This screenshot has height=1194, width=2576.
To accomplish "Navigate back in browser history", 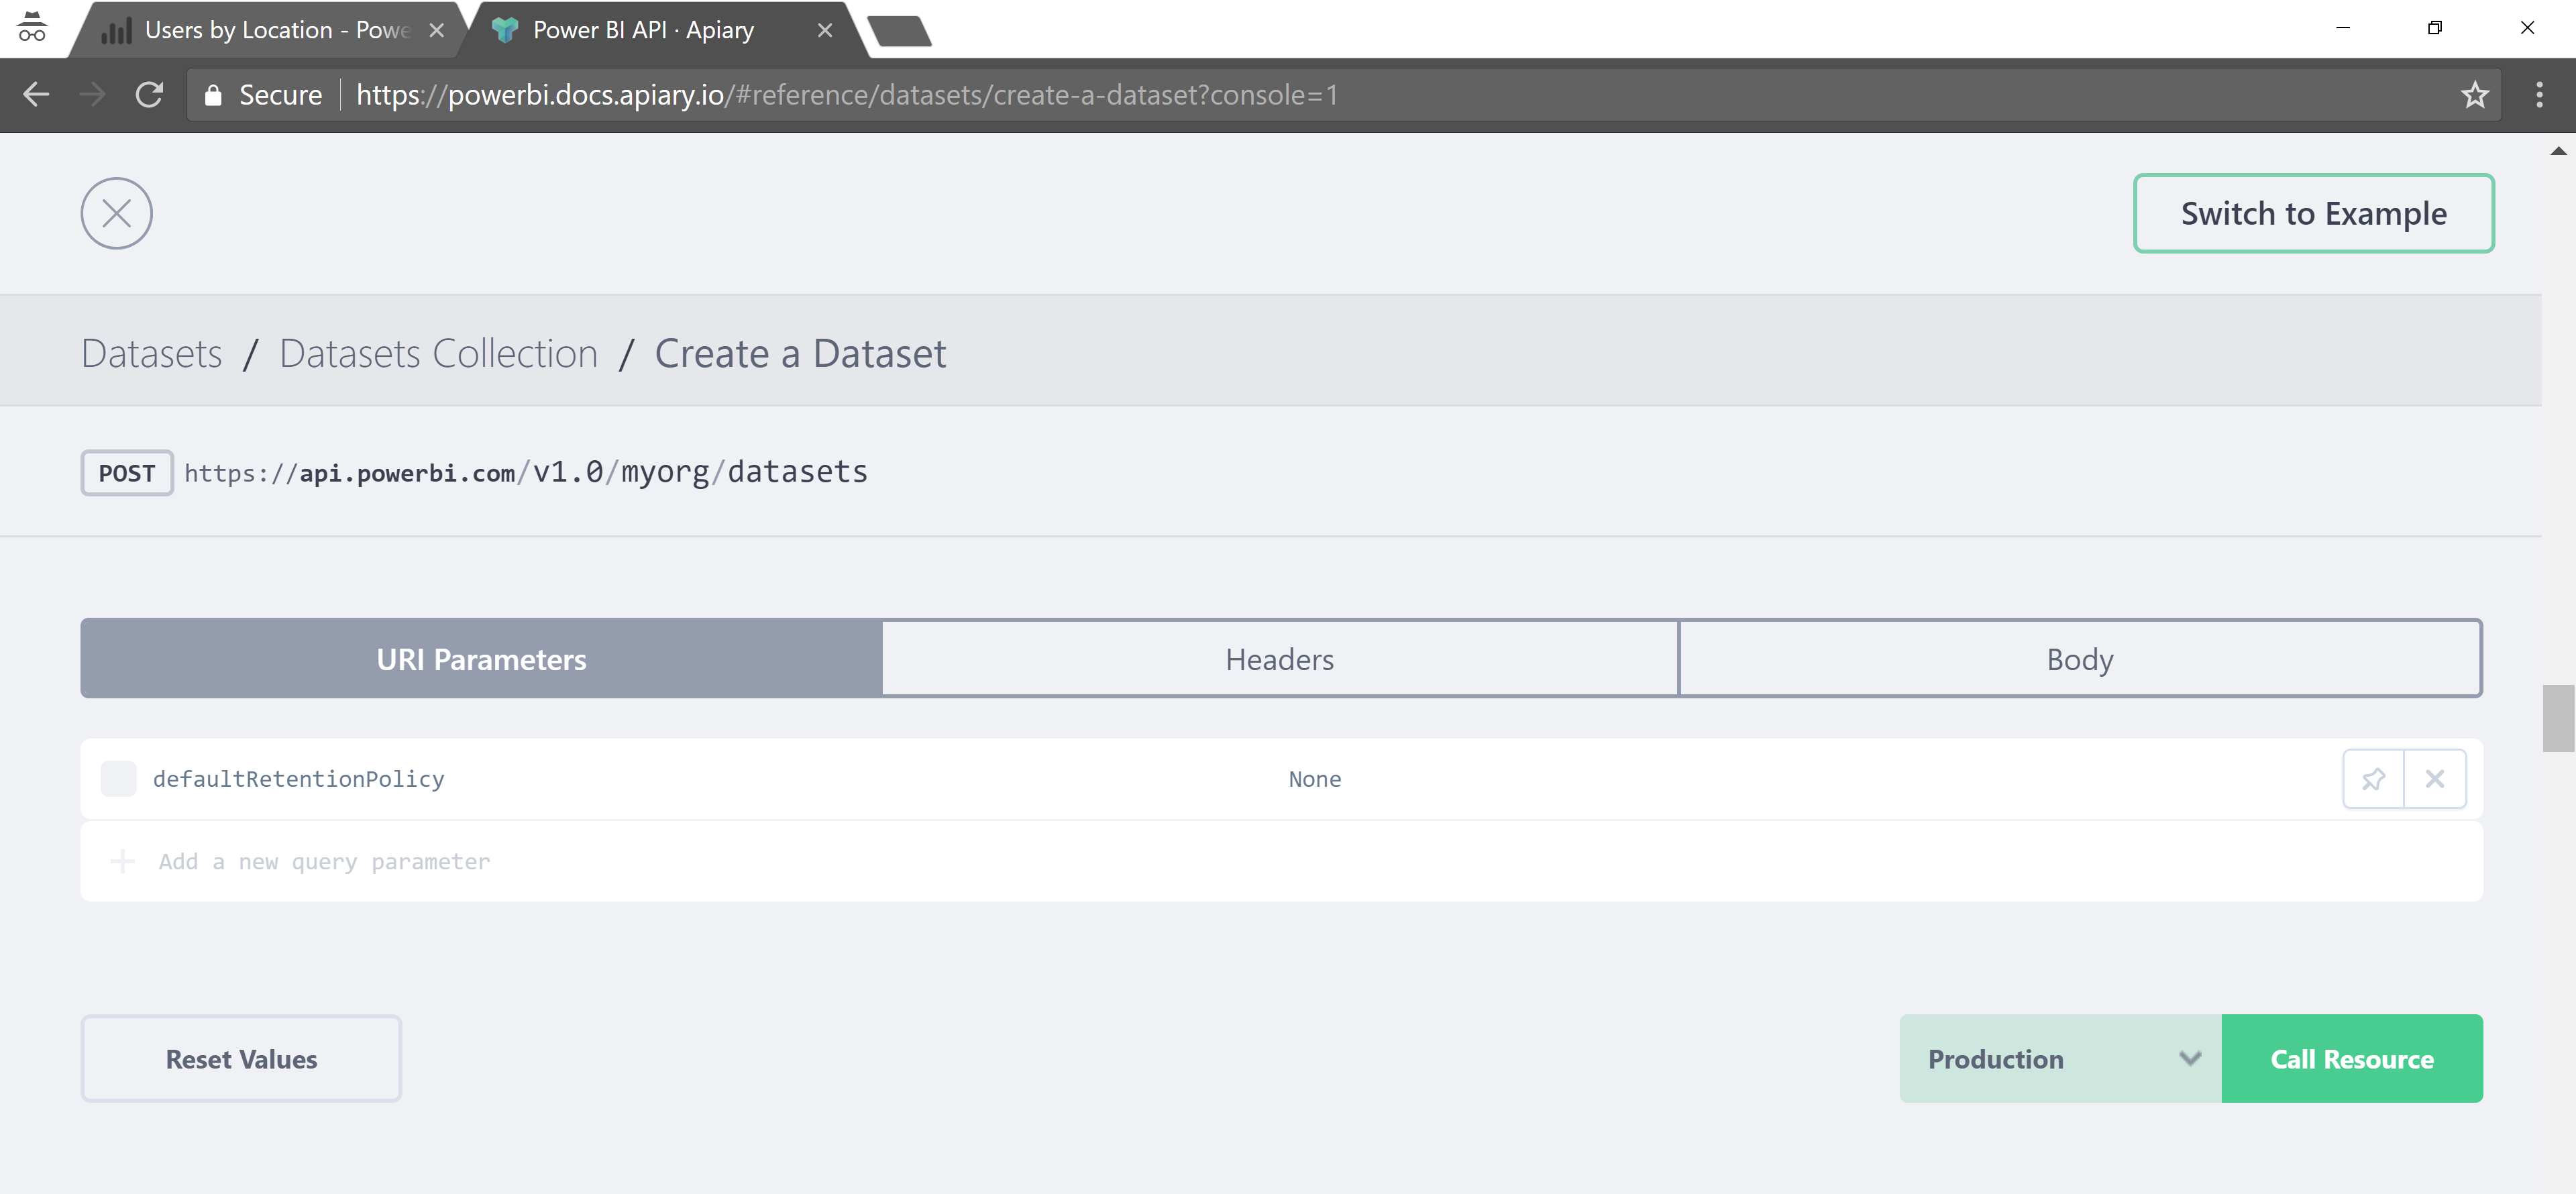I will 36,95.
